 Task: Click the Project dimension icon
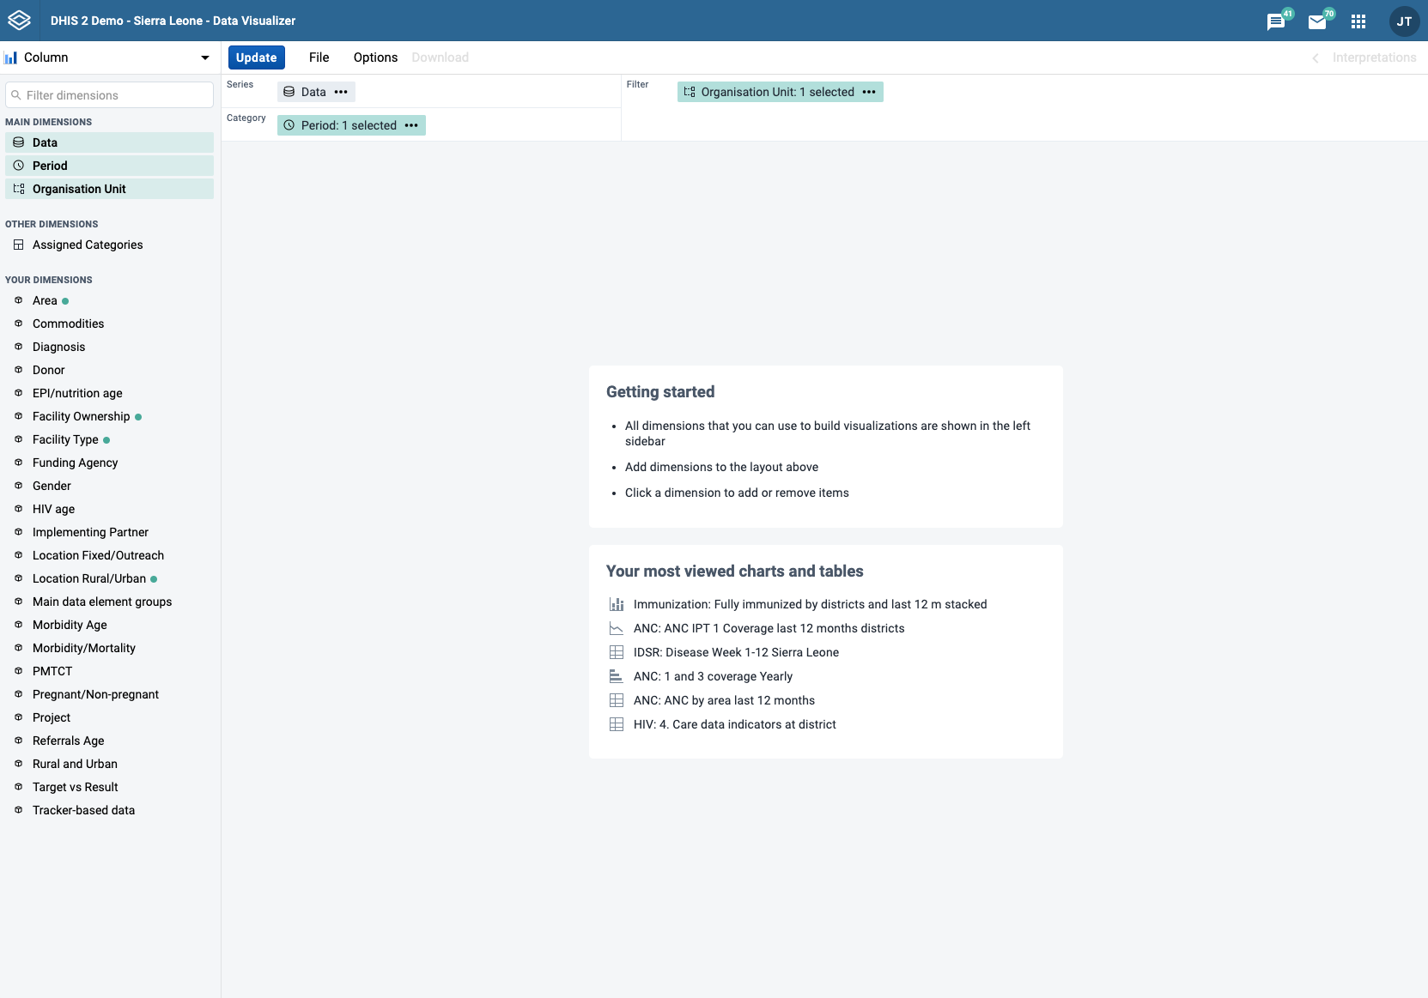(18, 717)
